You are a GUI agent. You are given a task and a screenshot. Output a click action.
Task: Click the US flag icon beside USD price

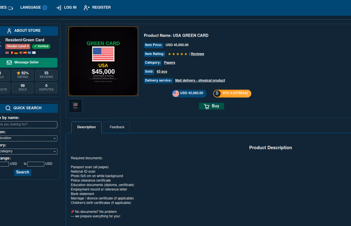click(x=176, y=93)
